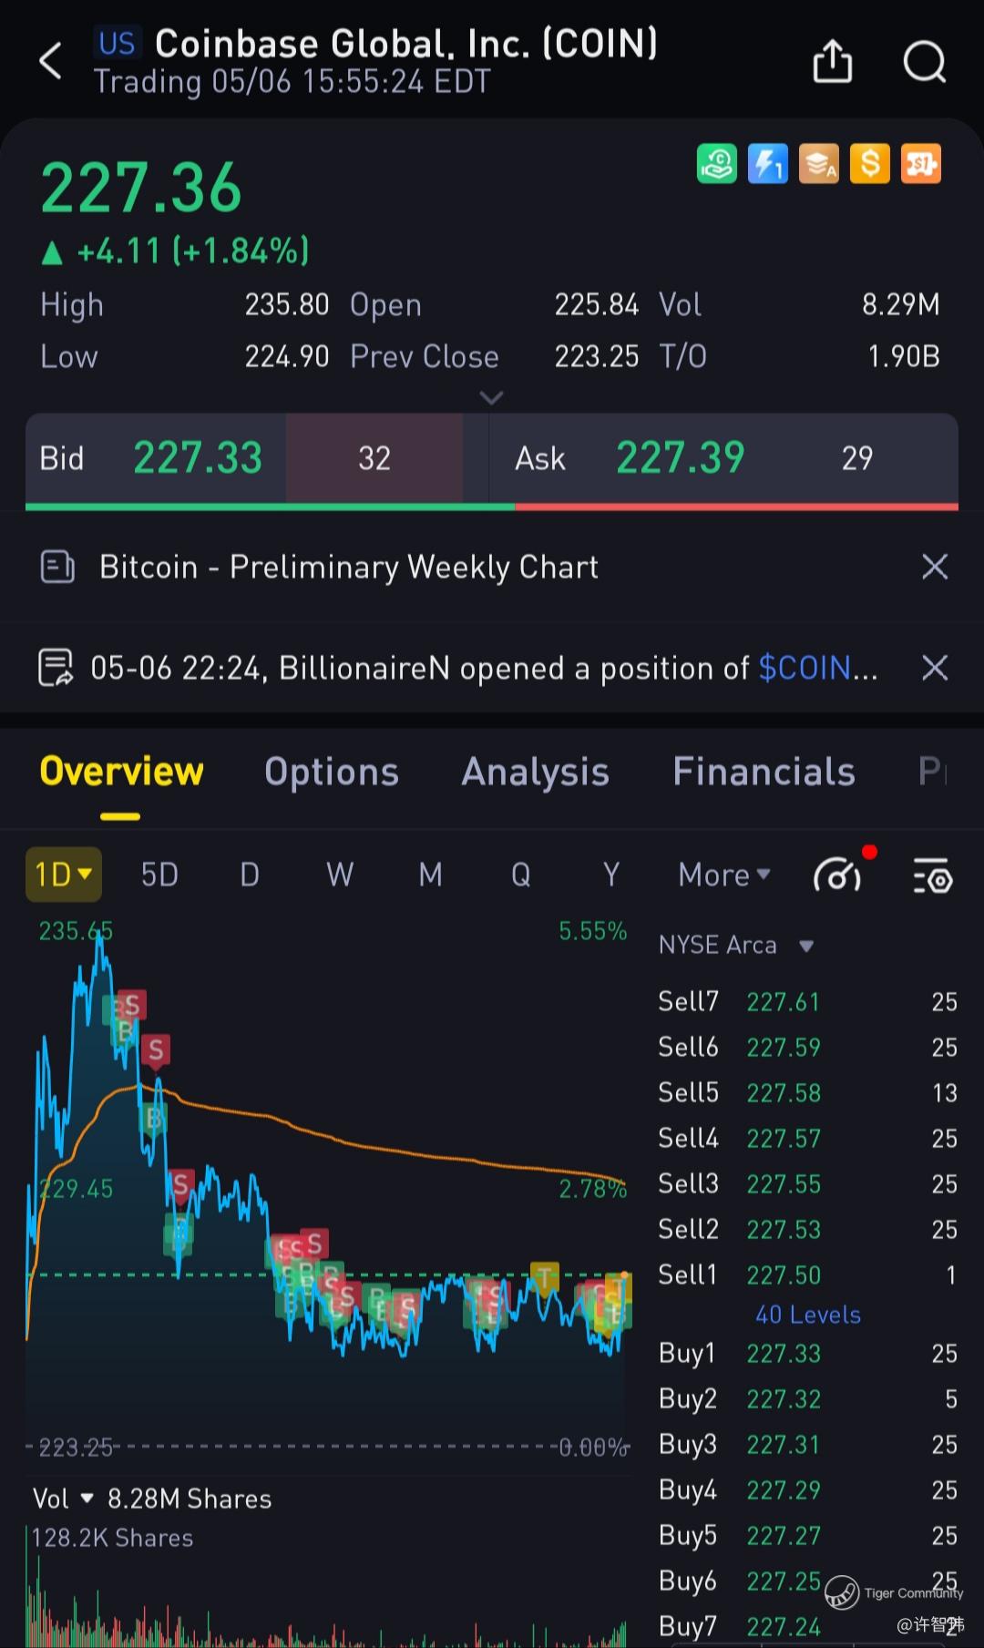Open the 1D timeframe dropdown
Screen dimensions: 984x1648
pos(64,875)
